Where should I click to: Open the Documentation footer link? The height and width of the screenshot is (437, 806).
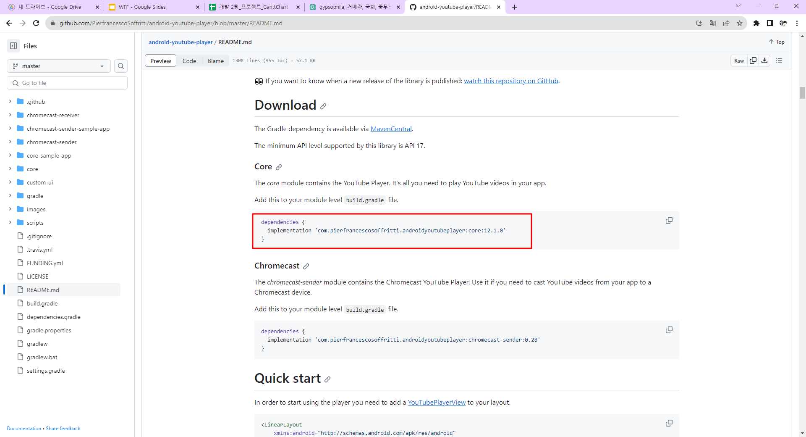(24, 429)
